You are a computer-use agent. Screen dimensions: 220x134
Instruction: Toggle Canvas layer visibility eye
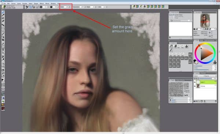pos(195,86)
